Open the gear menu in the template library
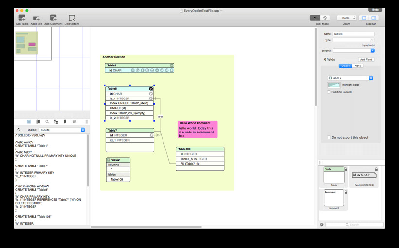The width and height of the screenshot is (399, 248). click(322, 225)
